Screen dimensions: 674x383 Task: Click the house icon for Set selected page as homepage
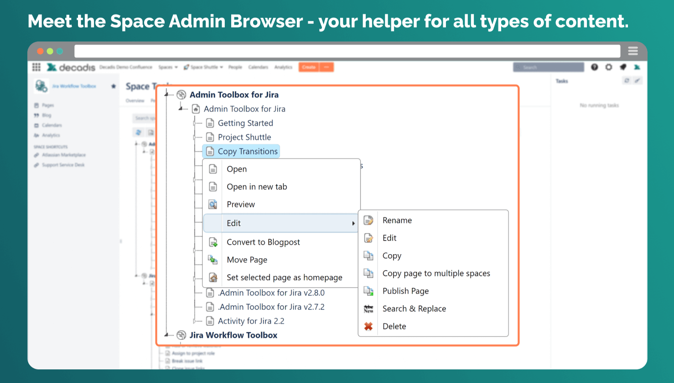click(x=213, y=277)
